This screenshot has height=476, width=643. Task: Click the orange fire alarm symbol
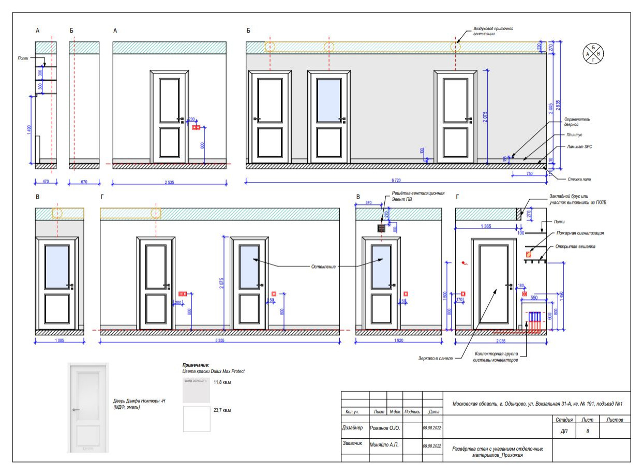[x=529, y=254]
